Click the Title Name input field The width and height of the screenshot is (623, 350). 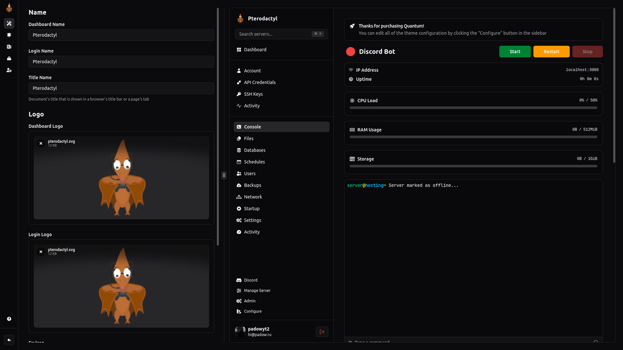point(121,88)
